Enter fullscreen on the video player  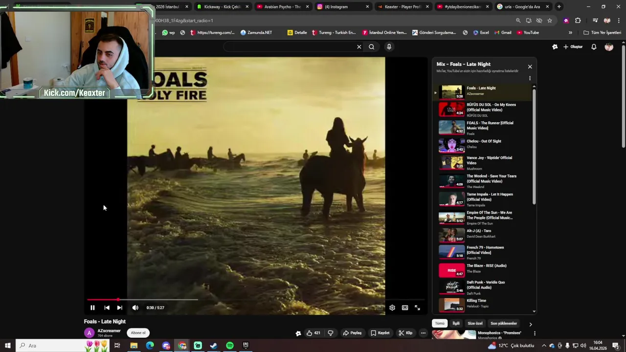tap(418, 308)
